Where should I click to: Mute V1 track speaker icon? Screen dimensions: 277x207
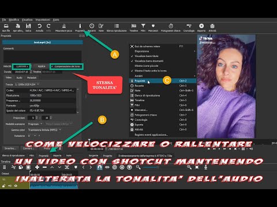[x=10, y=186]
